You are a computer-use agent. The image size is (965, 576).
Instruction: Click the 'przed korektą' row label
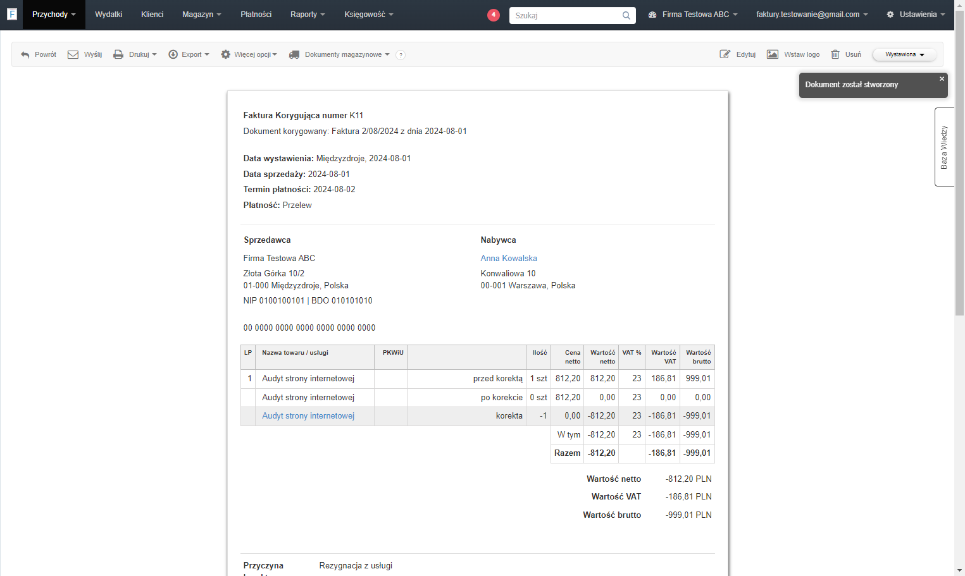(498, 379)
